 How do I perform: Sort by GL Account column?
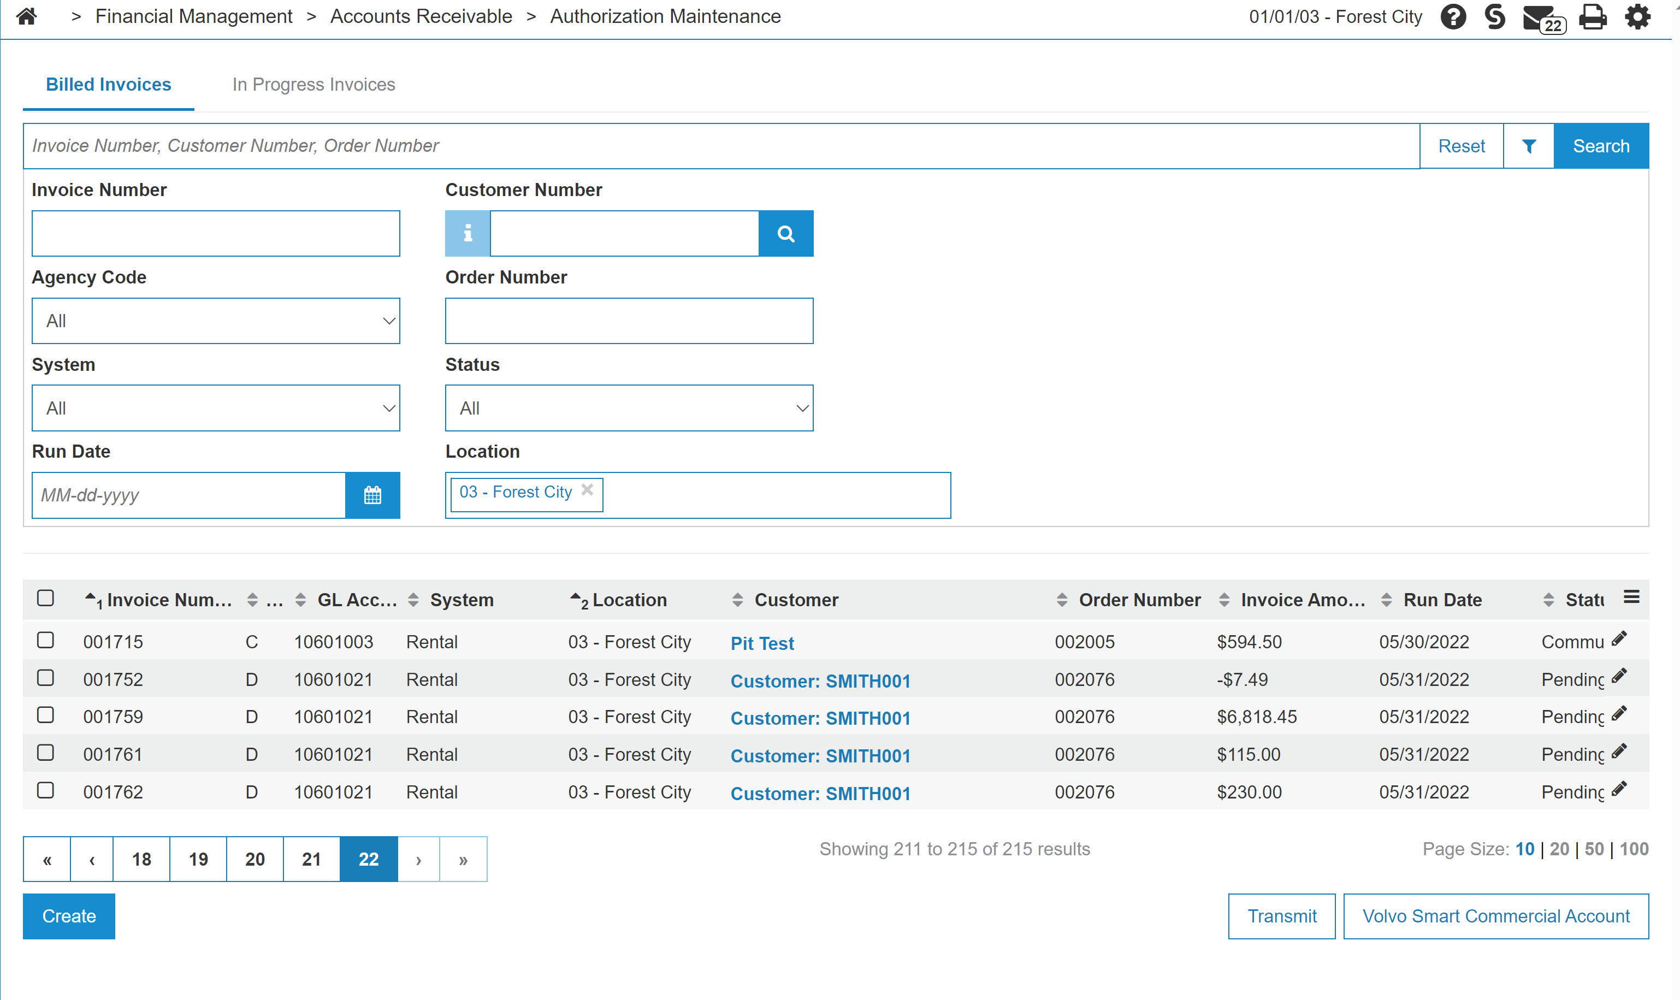tap(346, 600)
